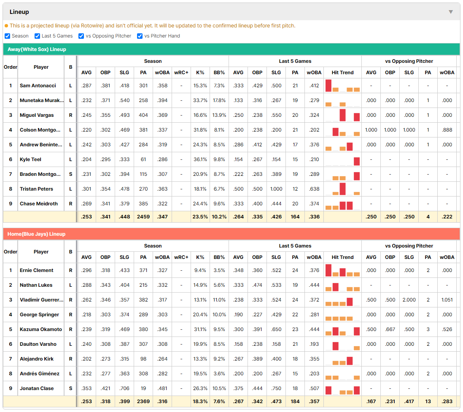Click Sam Antonacci's hit trend chart
463x412 pixels.
click(342, 86)
